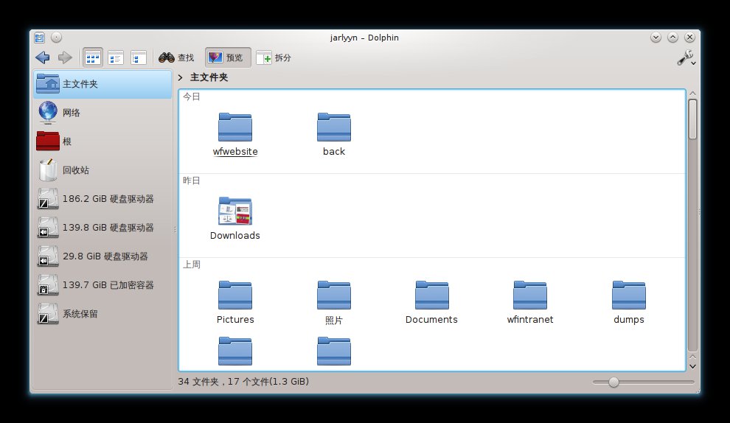Image resolution: width=730 pixels, height=423 pixels.
Task: Select the back folder
Action: 334,134
